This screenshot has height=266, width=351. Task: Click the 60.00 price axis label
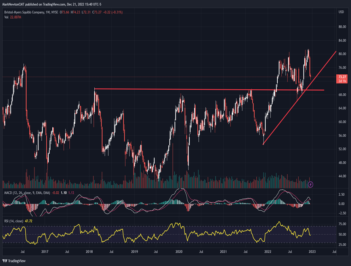[342, 122]
